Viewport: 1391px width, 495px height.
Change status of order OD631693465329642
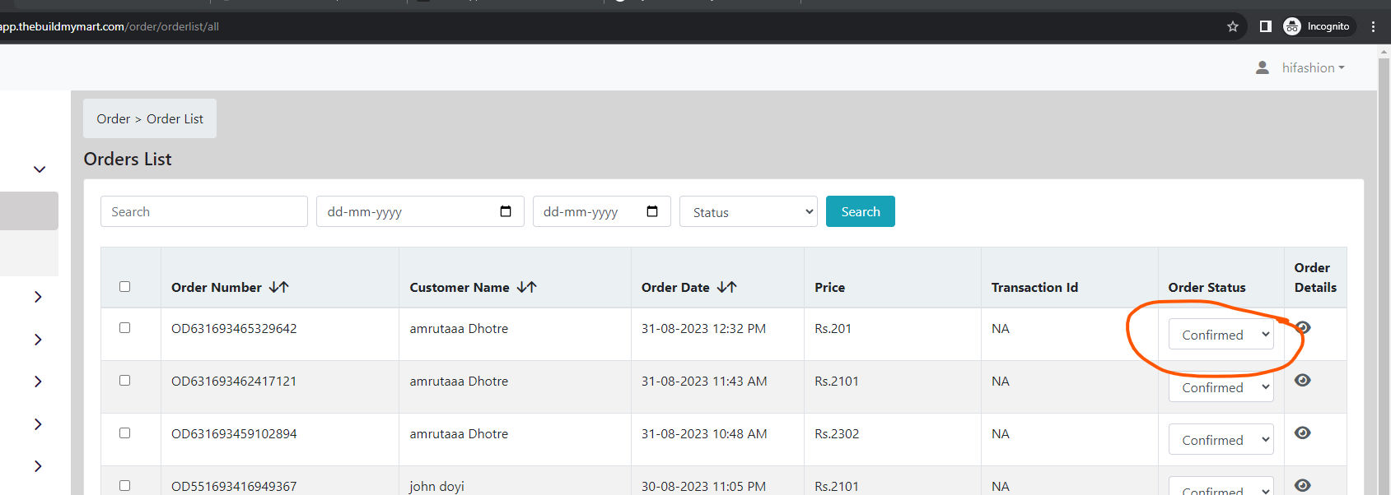tap(1221, 334)
